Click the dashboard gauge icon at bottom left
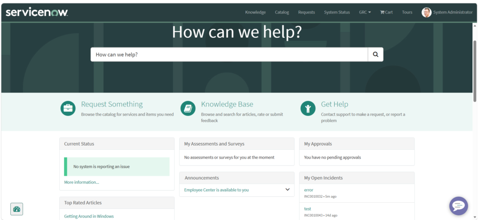 point(17,209)
